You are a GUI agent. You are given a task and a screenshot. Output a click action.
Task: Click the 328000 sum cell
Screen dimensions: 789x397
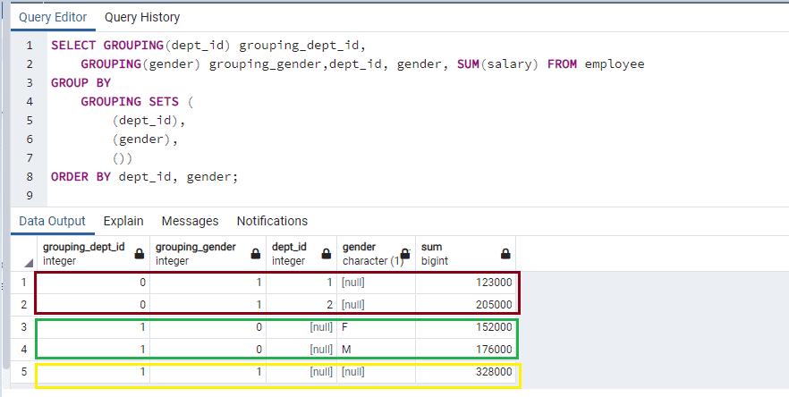coord(465,372)
